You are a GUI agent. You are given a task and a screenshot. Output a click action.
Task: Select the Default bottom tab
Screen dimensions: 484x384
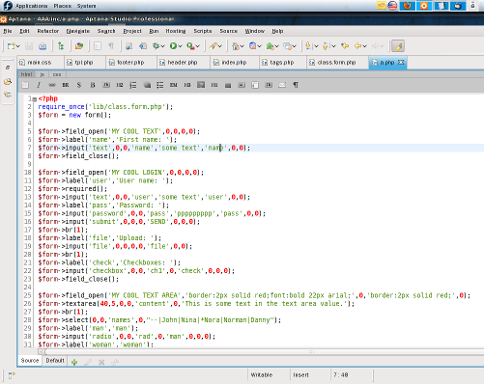click(x=55, y=361)
